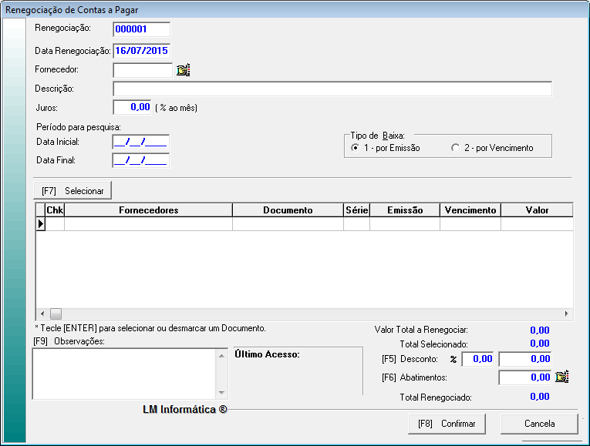This screenshot has height=446, width=590.
Task: Open supplier lookup icon beside Fornecedor field
Action: click(x=183, y=70)
